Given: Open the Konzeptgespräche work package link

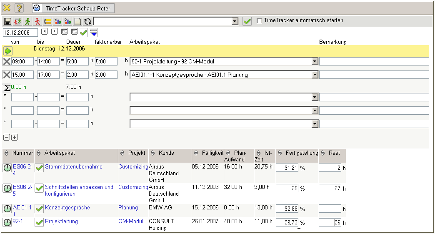Looking at the screenshot, I should point(67,208).
